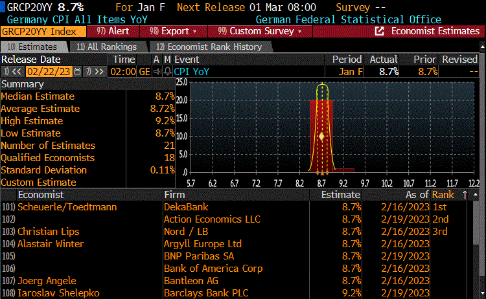Open Economist Estimates link
Viewport: 486px width, 299px height.
[435, 31]
